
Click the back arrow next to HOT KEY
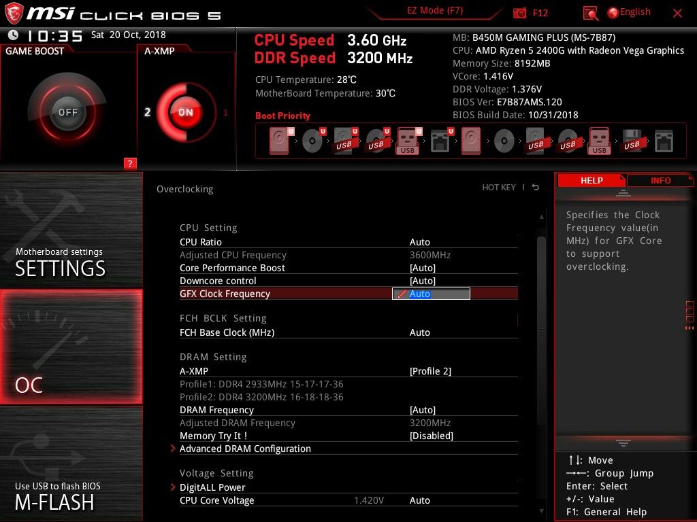pyautogui.click(x=536, y=188)
